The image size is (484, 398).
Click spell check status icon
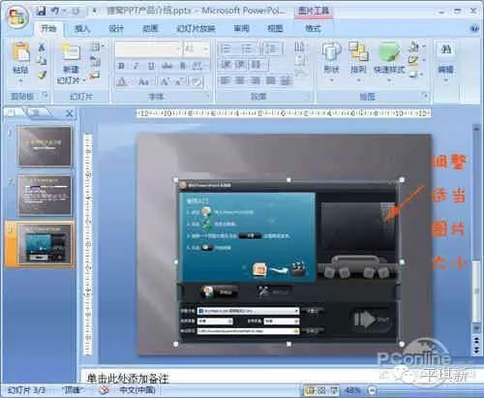pos(104,390)
